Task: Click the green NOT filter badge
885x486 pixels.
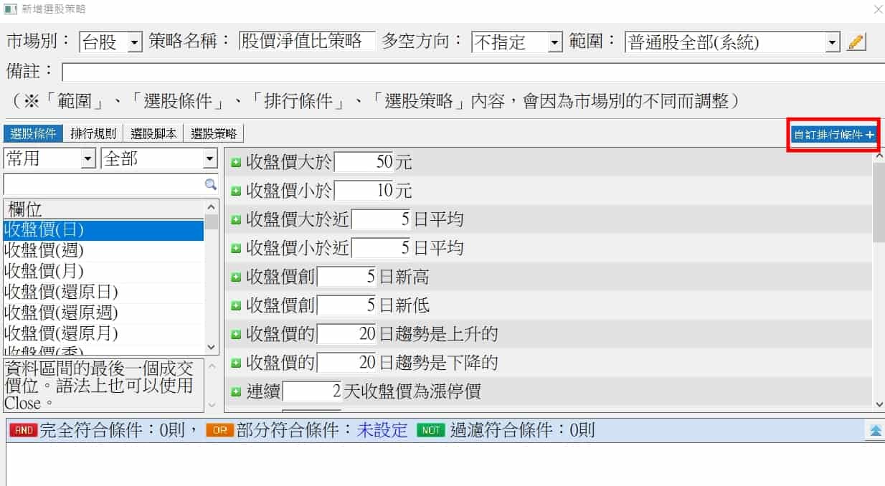Action: pos(430,430)
